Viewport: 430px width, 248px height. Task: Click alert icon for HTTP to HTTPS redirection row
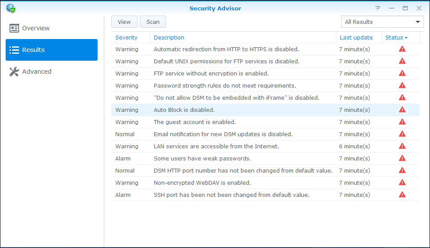(x=402, y=49)
